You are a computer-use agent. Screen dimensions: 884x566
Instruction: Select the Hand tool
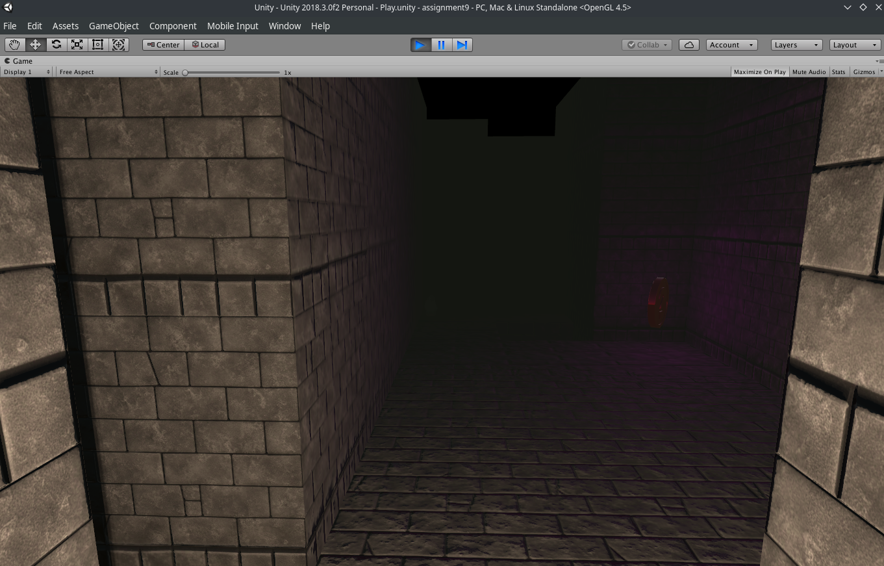[x=14, y=45]
